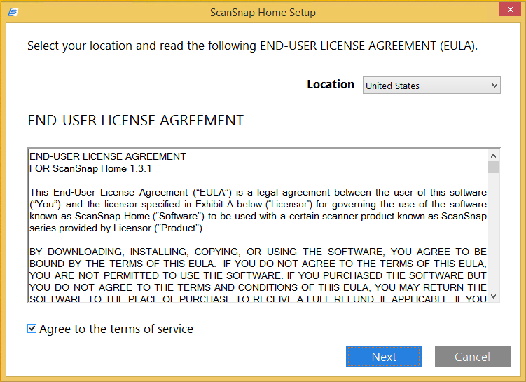
Task: Click the "Agree to the terms of service" label
Action: (116, 329)
